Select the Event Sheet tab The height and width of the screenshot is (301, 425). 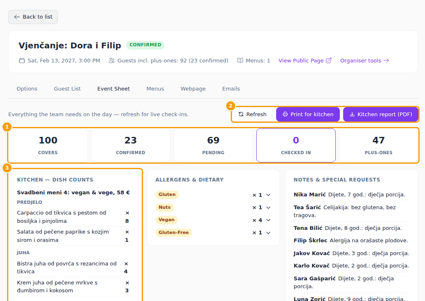point(114,88)
